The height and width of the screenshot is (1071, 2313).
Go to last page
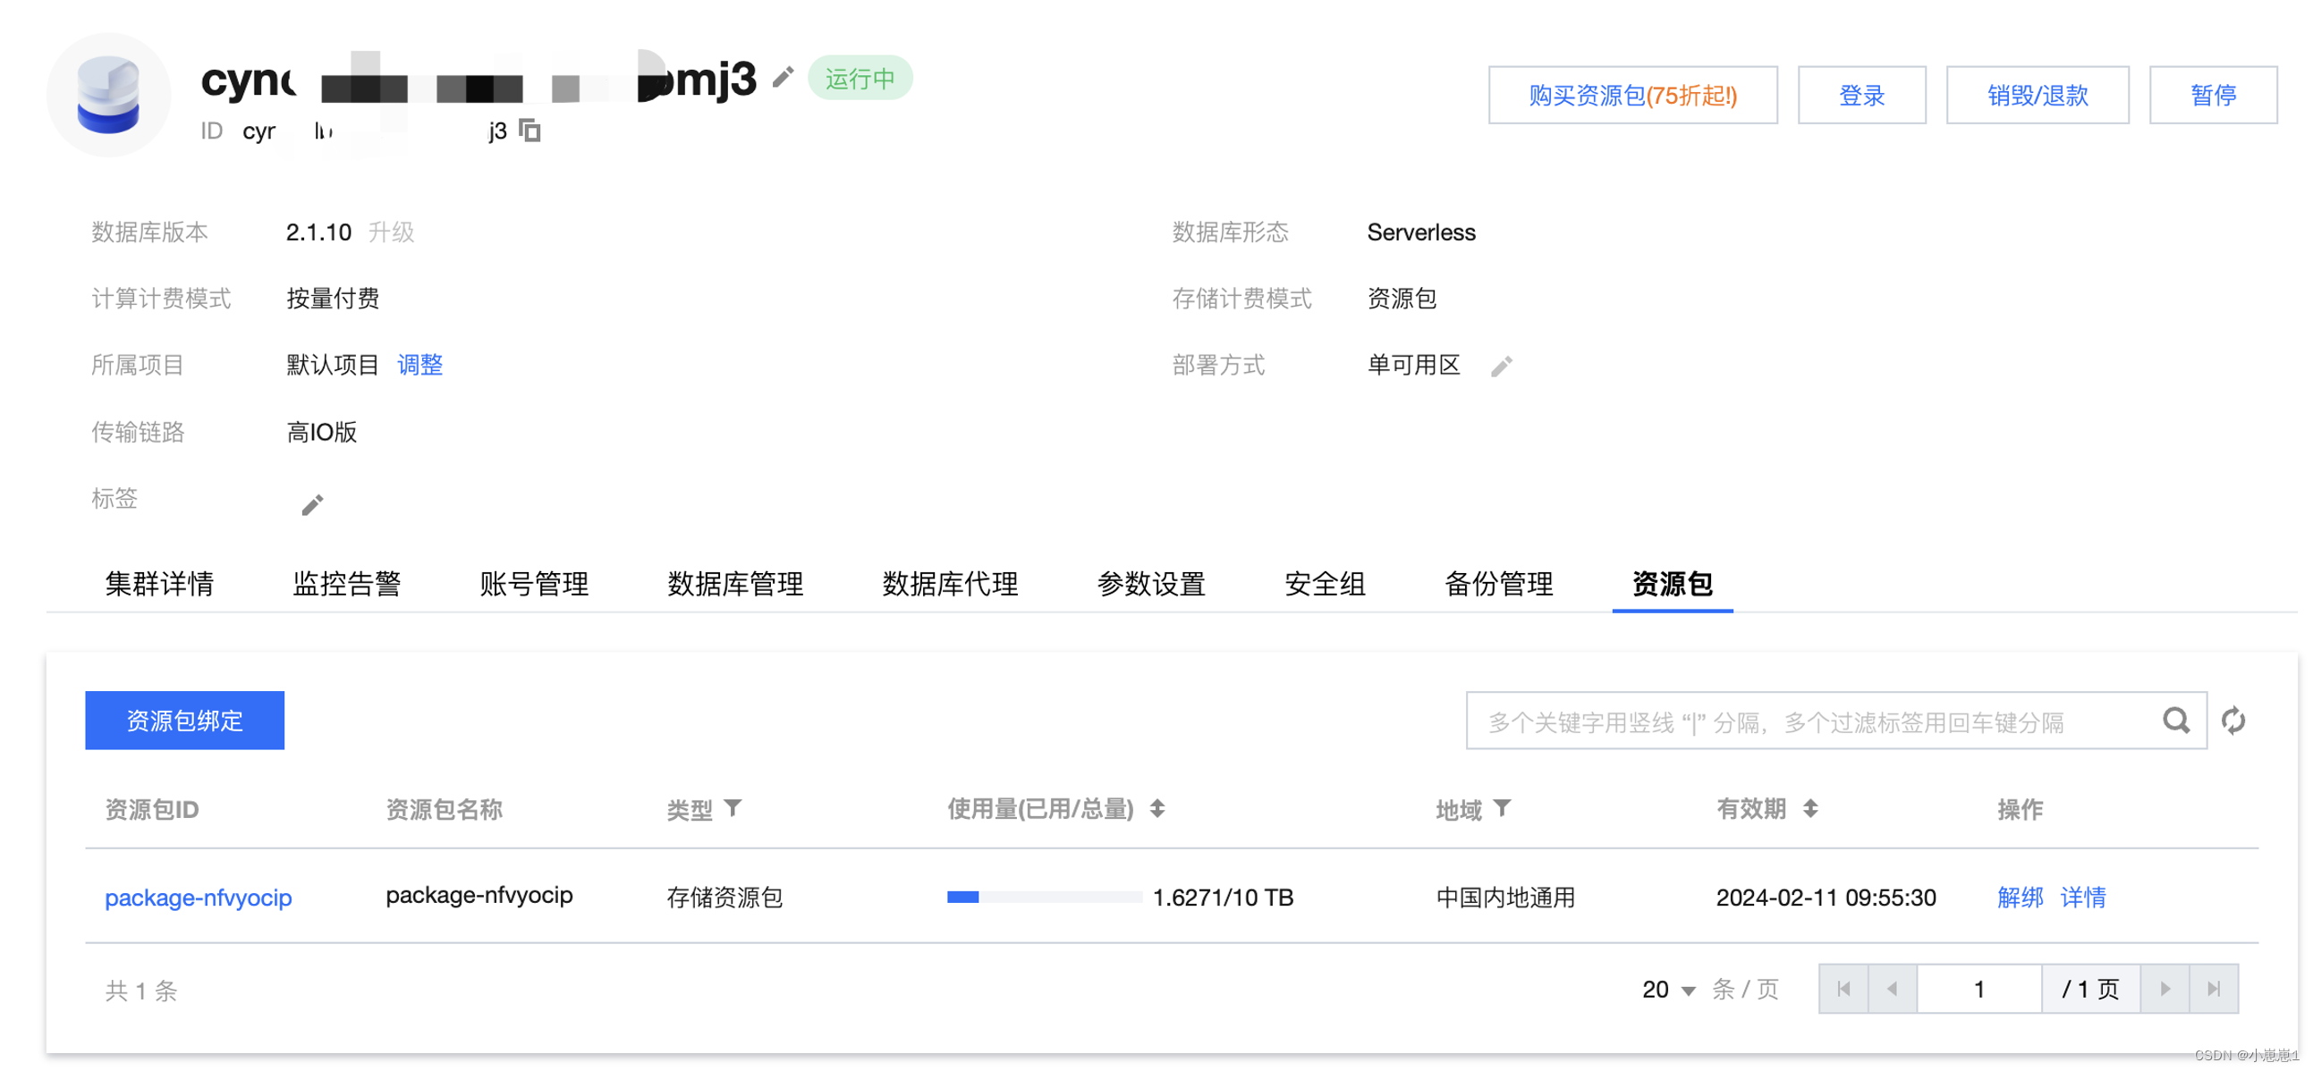coord(2213,989)
